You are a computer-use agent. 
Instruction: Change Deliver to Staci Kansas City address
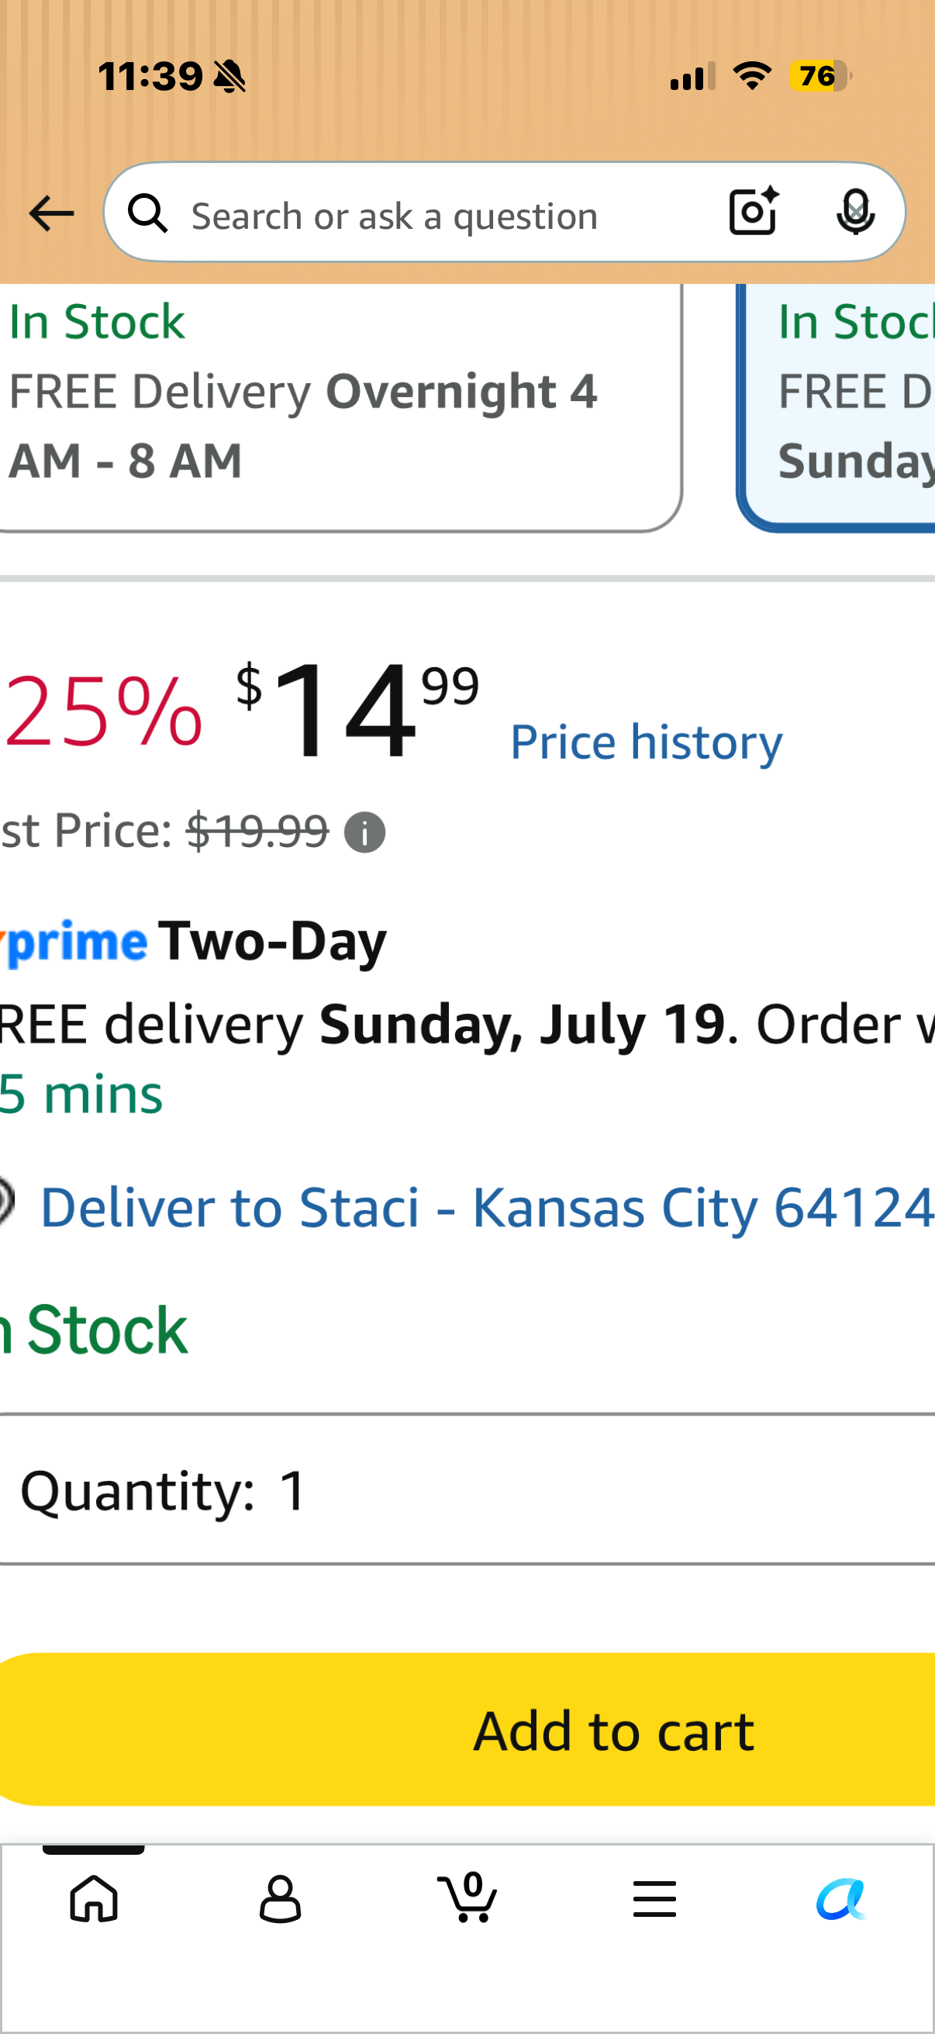pos(487,1207)
